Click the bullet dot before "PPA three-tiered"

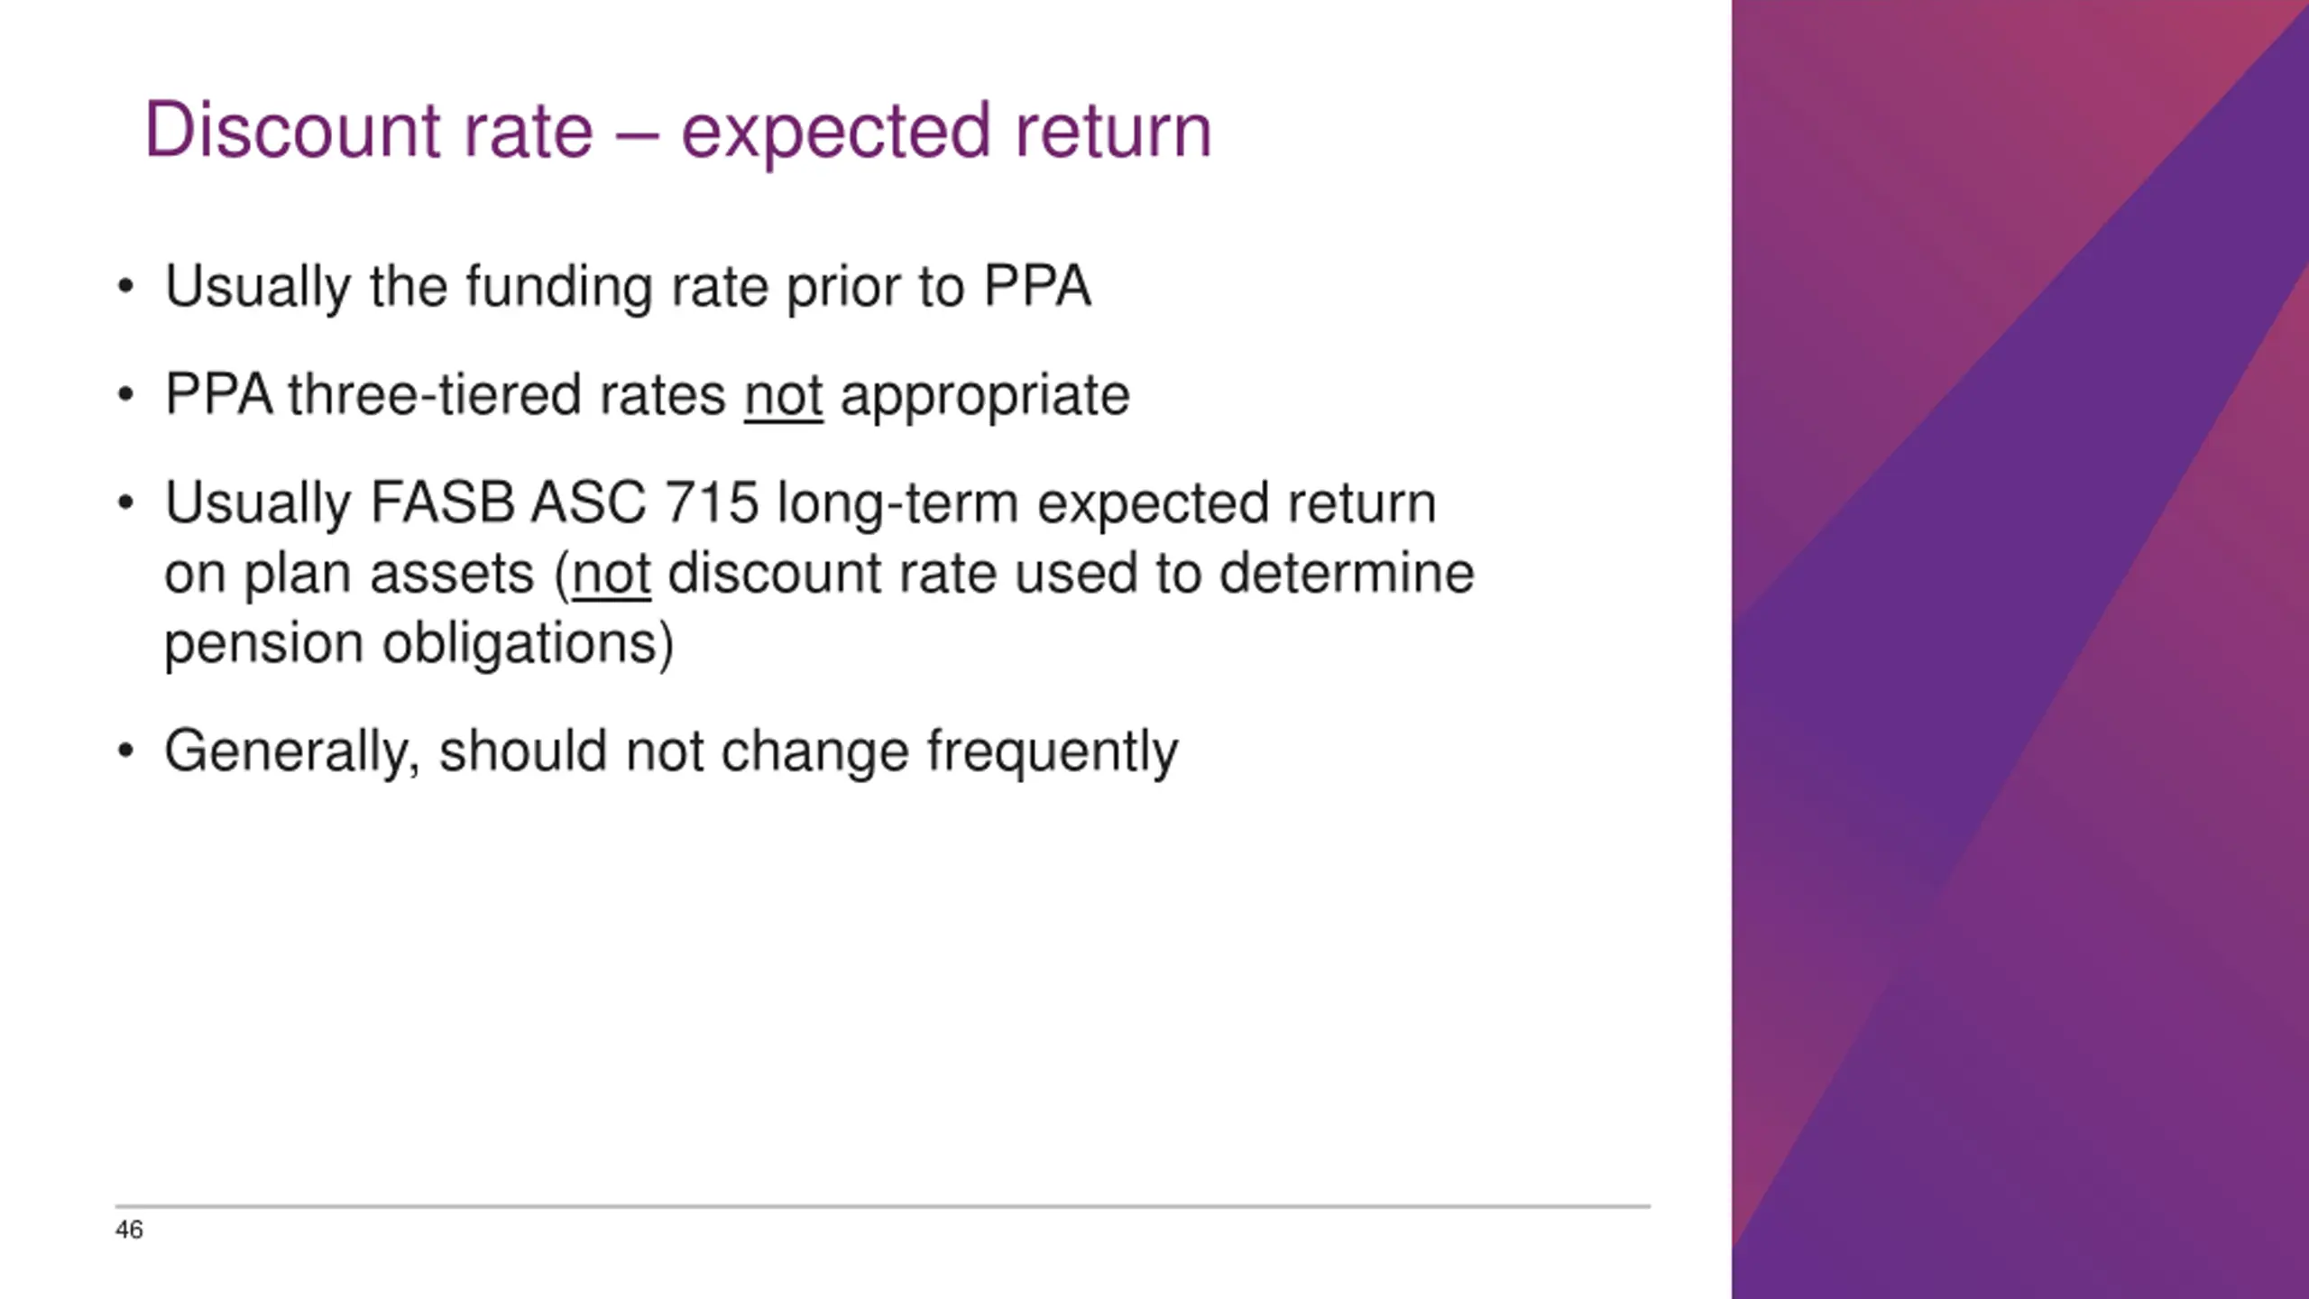click(125, 395)
